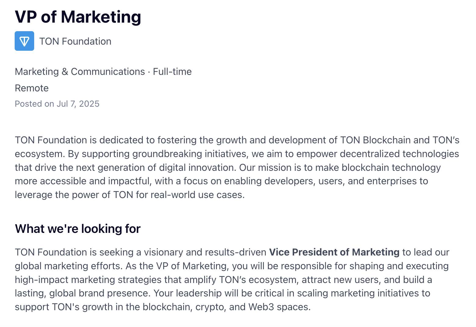Select the Marketing & Communications department label

[x=80, y=72]
